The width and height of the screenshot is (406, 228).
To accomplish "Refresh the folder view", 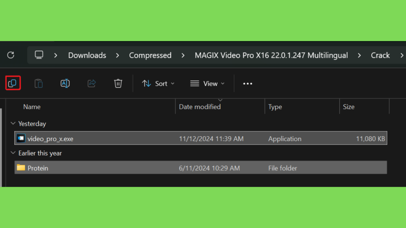I will [x=11, y=55].
